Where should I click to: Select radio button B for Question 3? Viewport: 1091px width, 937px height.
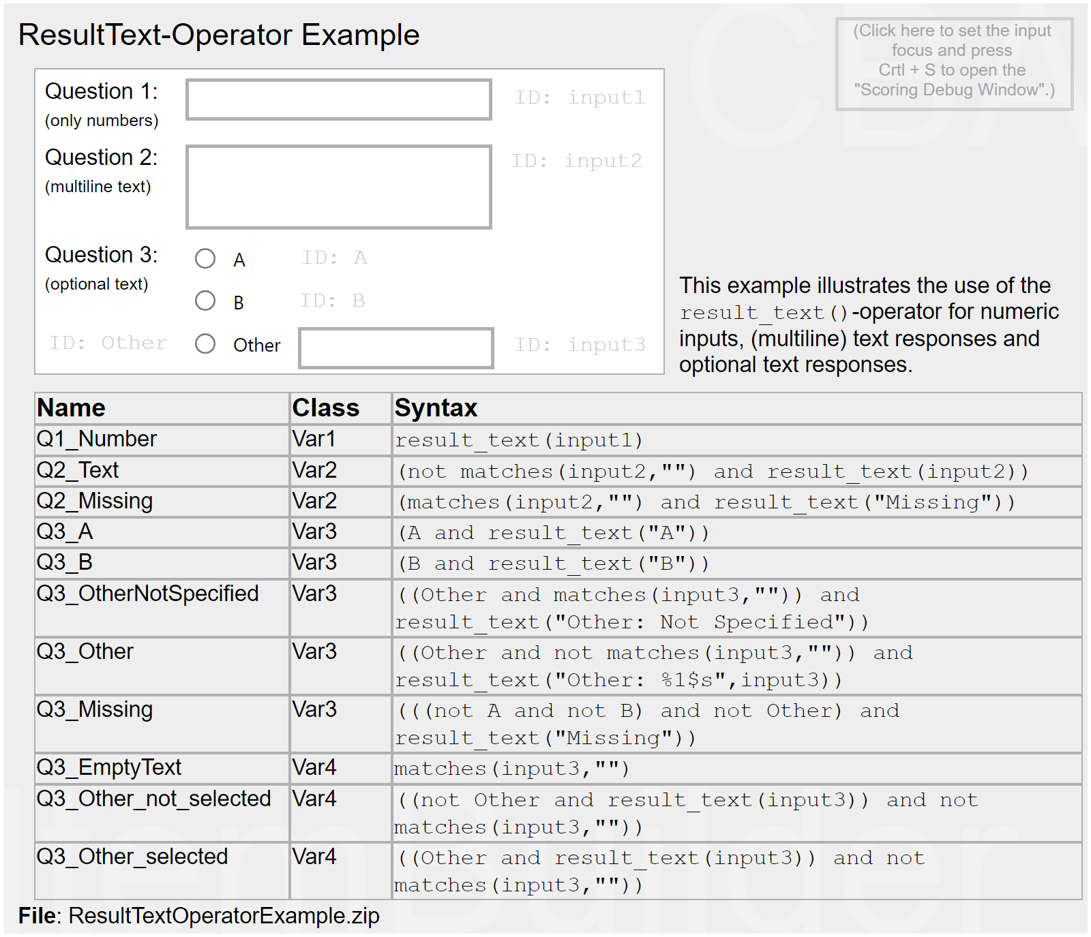pos(205,301)
